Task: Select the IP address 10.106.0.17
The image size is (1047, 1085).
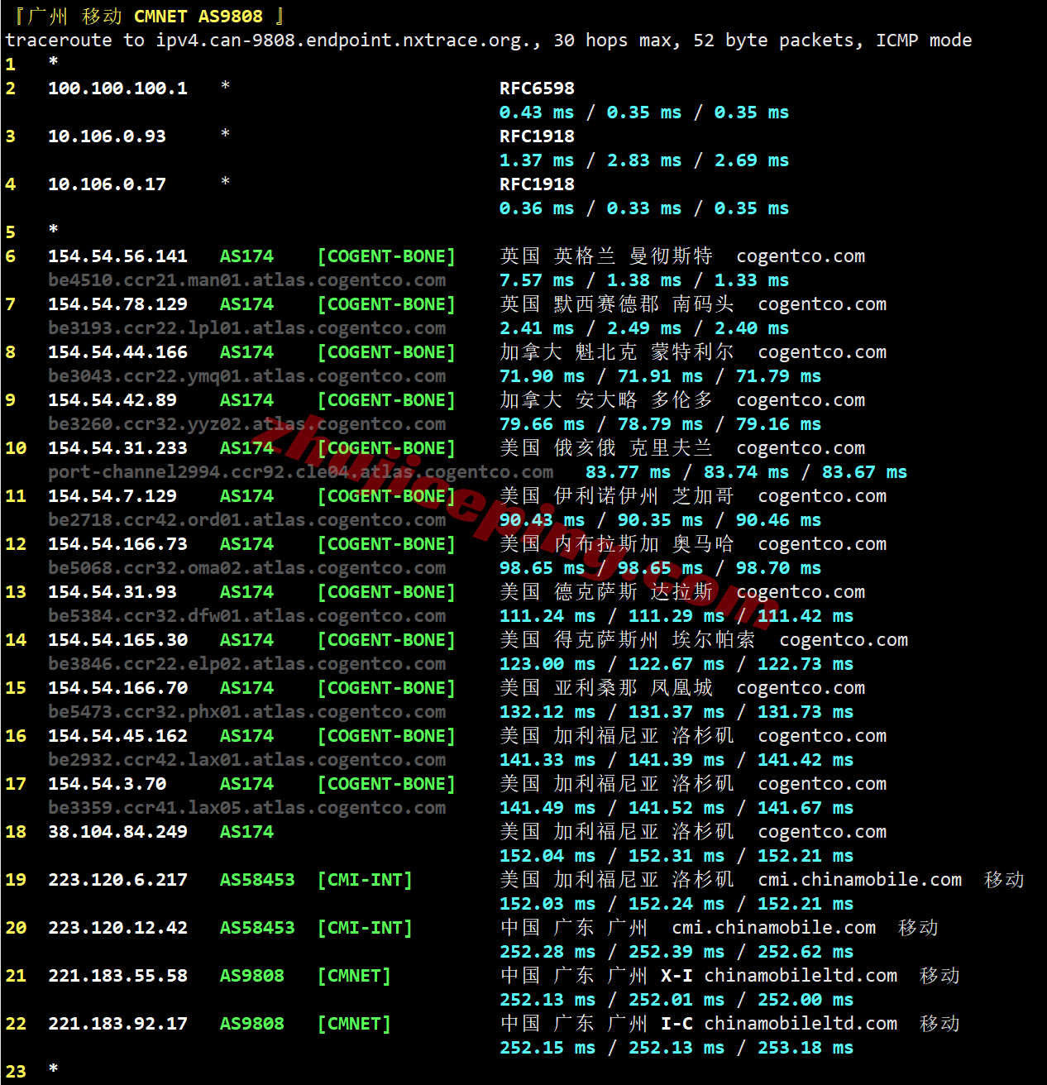Action: click(x=107, y=184)
